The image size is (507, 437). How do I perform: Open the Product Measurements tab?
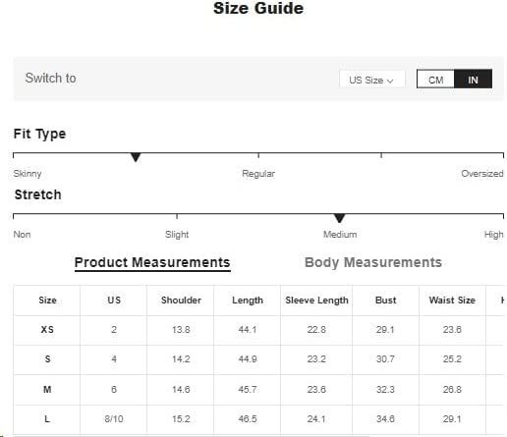(152, 263)
